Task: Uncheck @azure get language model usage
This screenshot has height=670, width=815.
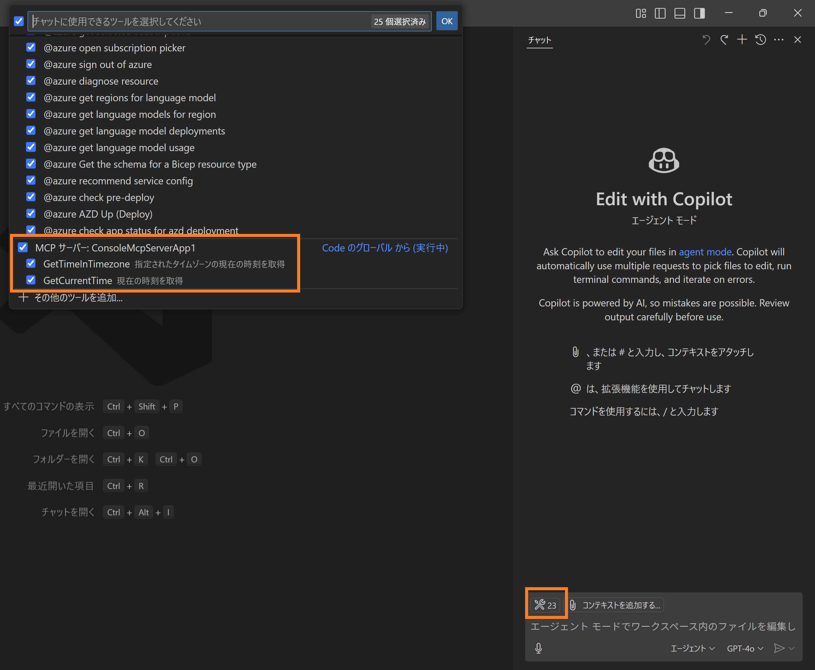Action: 31,147
